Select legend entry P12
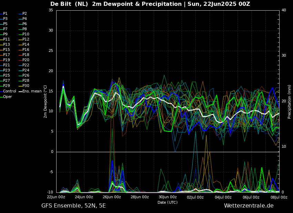 coord(24,39)
